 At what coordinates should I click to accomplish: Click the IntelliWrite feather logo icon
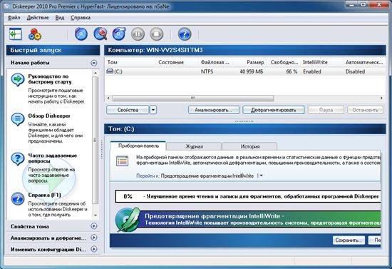point(128,220)
